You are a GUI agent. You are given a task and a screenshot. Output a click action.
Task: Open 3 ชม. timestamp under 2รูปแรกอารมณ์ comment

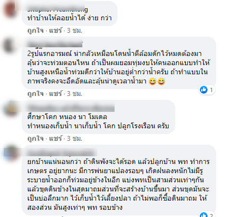point(75,94)
